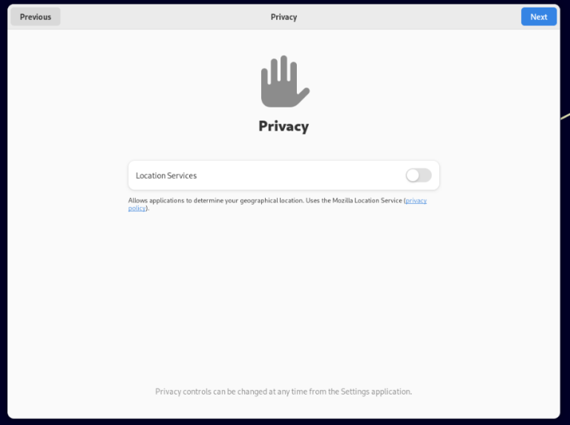Open the privacy policy link

[416, 201]
